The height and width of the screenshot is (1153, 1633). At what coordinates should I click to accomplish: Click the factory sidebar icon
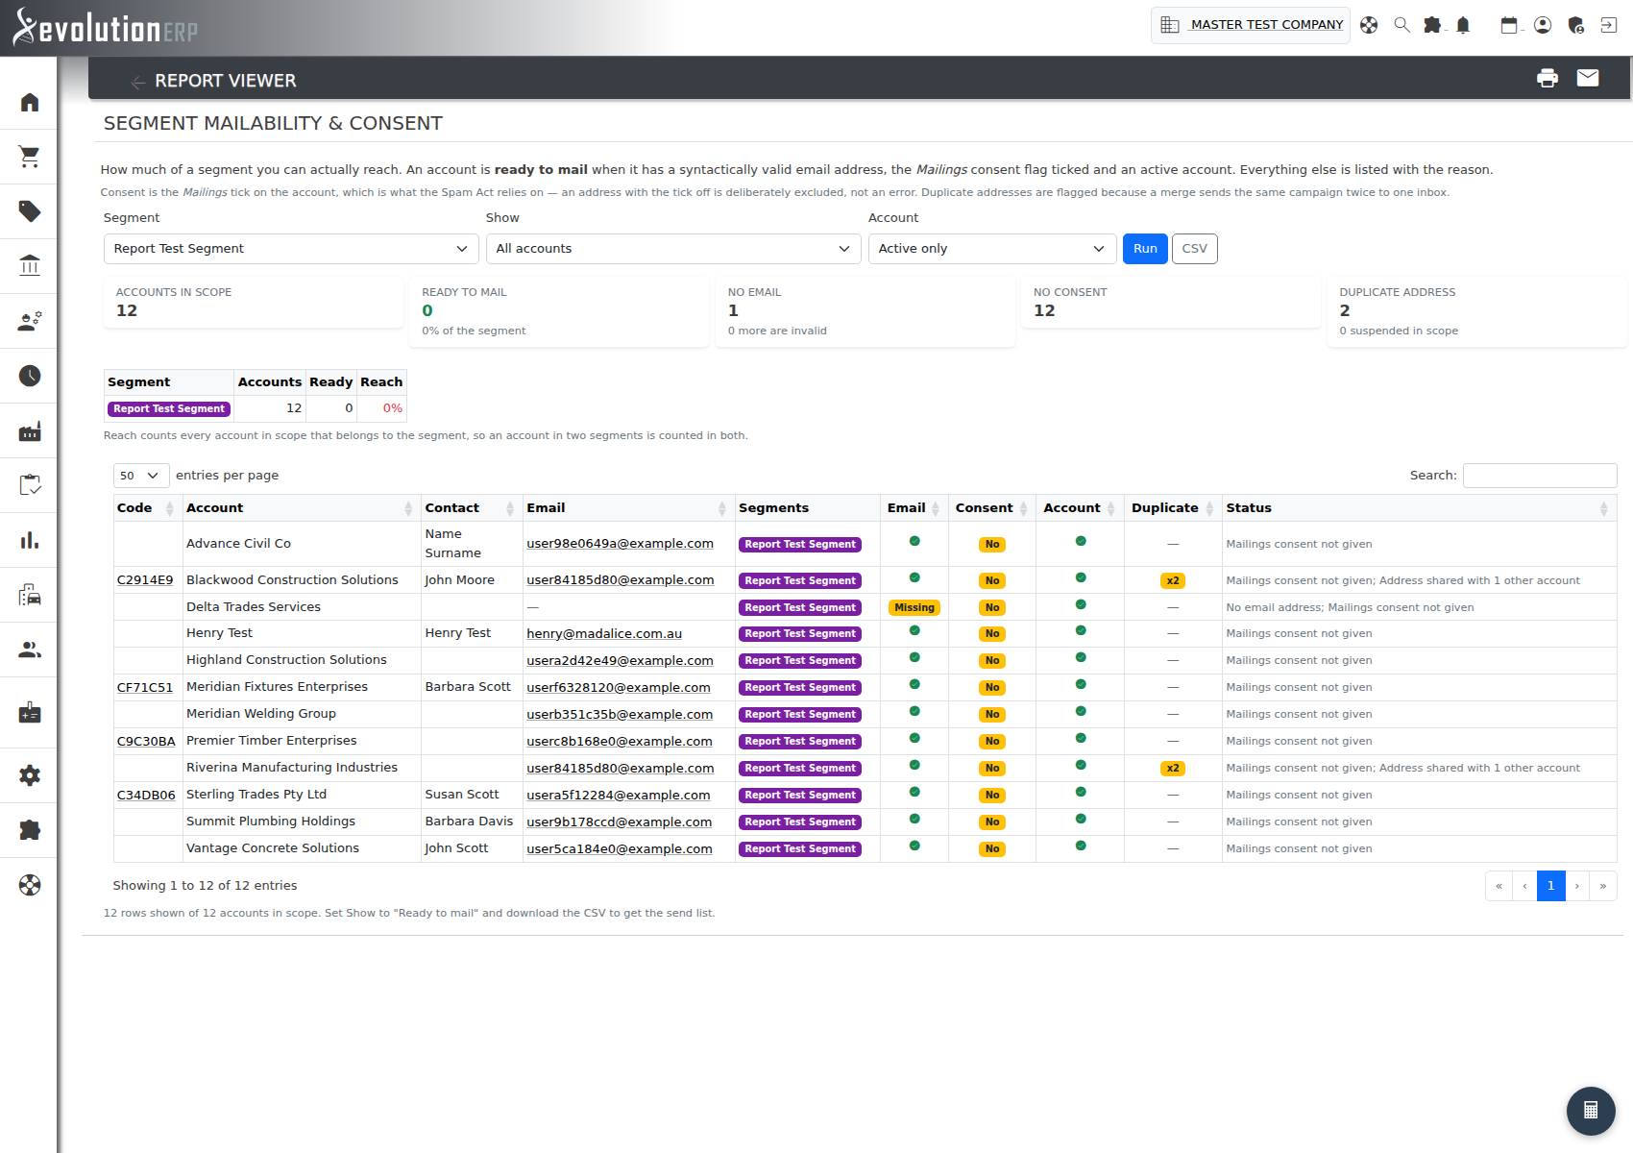30,430
